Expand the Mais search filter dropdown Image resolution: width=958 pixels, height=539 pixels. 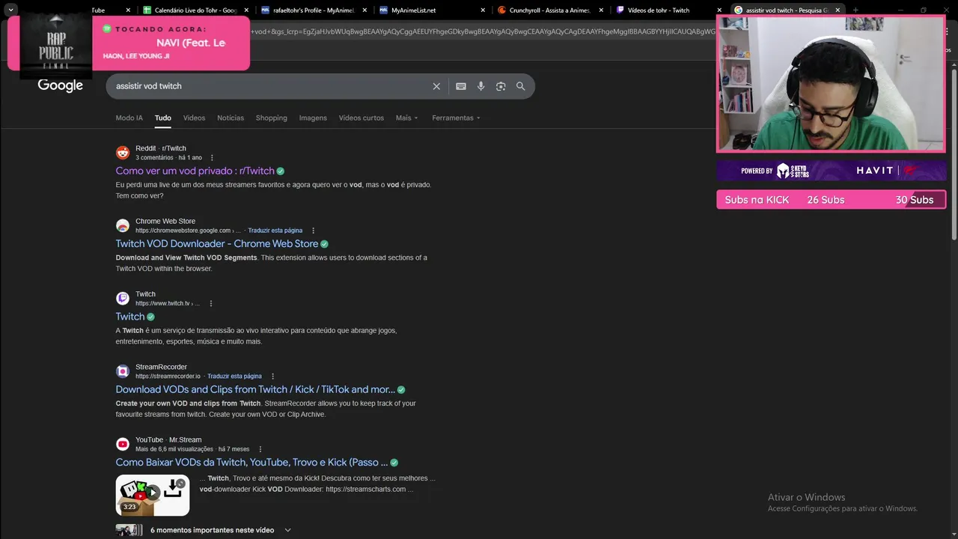[x=407, y=118]
